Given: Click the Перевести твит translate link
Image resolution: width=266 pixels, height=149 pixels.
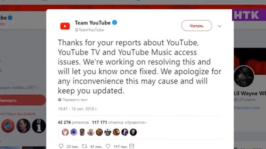Looking at the screenshot, I should [75, 100].
